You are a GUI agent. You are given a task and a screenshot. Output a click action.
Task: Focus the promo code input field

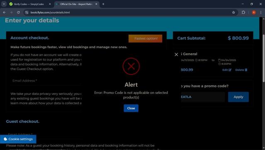click(x=203, y=97)
